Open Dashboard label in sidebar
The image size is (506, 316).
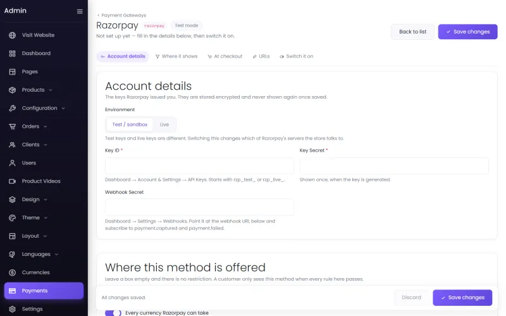point(36,54)
